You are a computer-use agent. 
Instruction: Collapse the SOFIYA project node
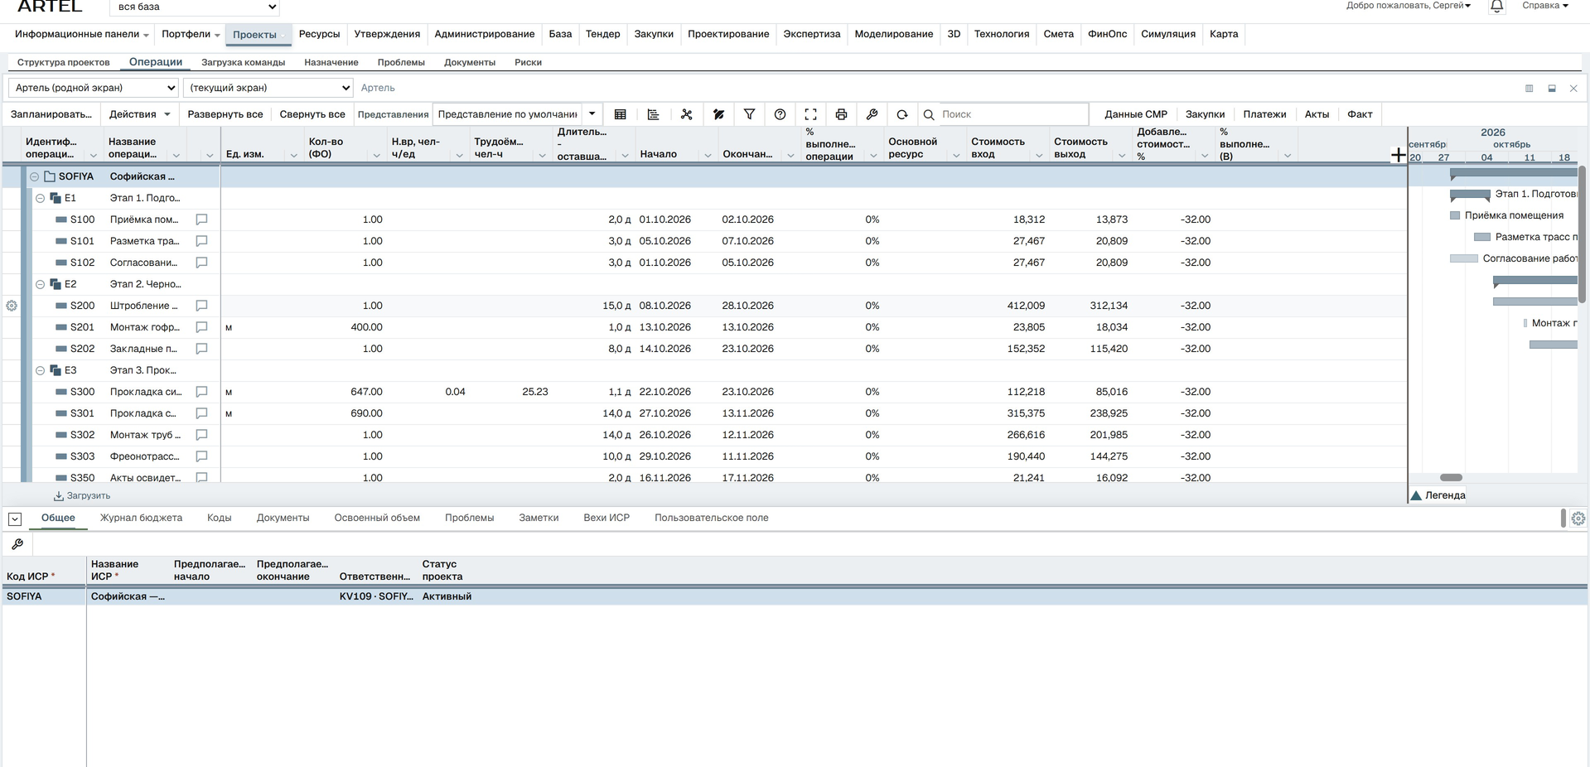click(35, 176)
